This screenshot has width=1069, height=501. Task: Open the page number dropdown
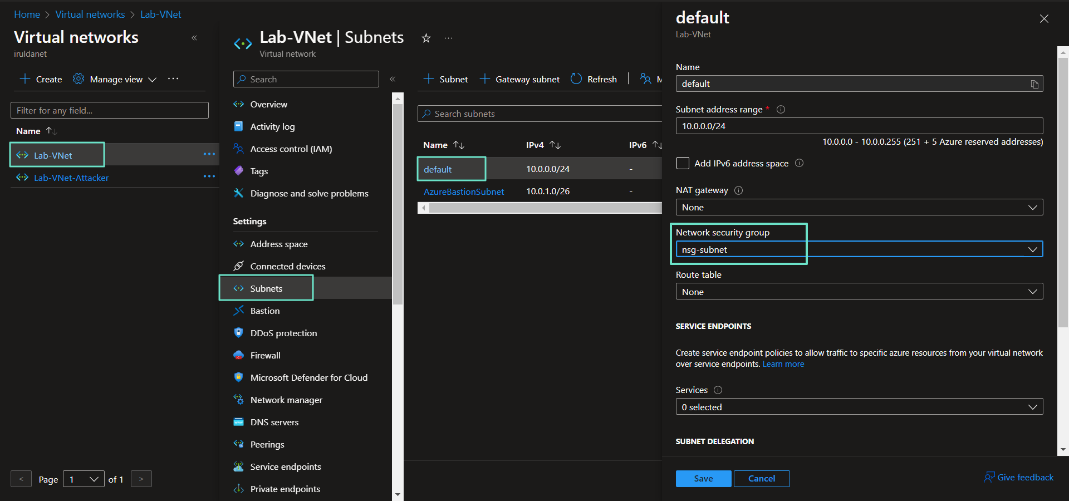84,479
